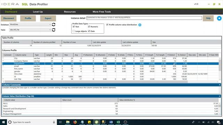The height and width of the screenshot is (125, 223).
Task: Open the notification center icon
Action: [218, 122]
